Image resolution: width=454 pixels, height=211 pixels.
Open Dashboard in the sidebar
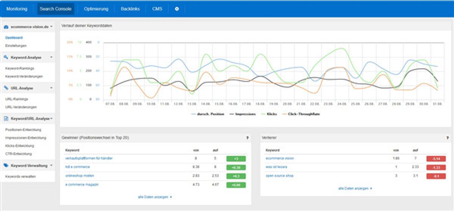14,37
